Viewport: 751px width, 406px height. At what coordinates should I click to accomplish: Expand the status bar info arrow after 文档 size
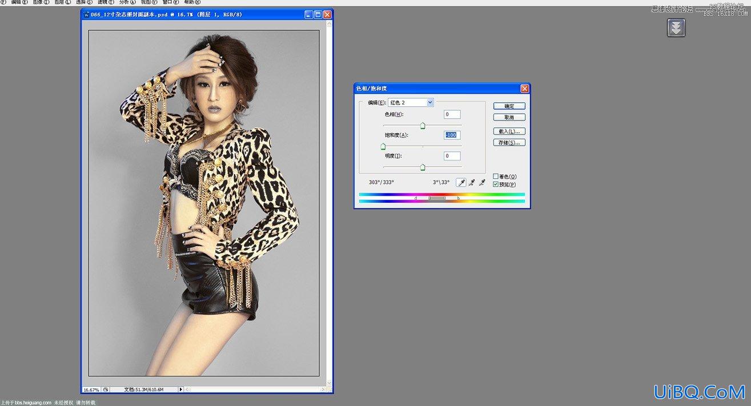coord(181,389)
